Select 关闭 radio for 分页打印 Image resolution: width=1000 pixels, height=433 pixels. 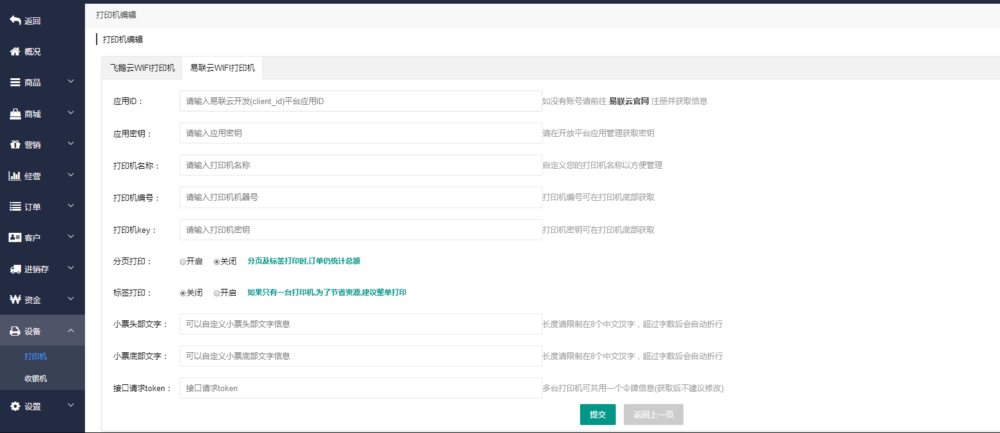(217, 262)
